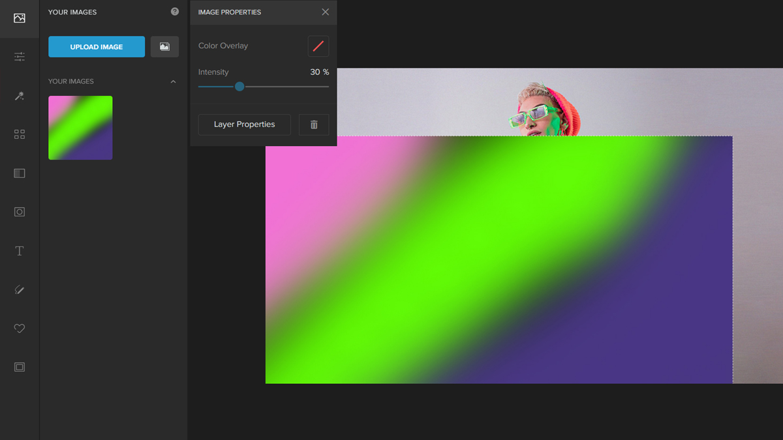
Task: Delete the layer with trash icon
Action: [x=314, y=125]
